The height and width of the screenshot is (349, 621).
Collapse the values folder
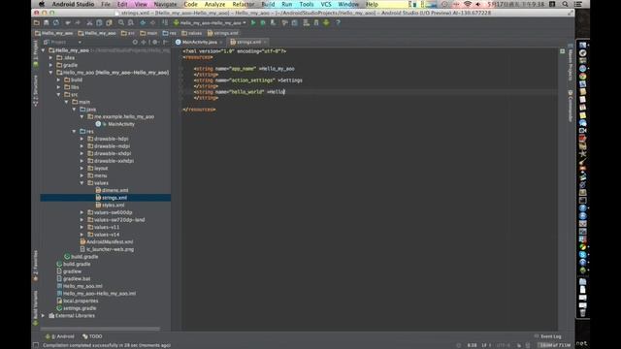[82, 183]
